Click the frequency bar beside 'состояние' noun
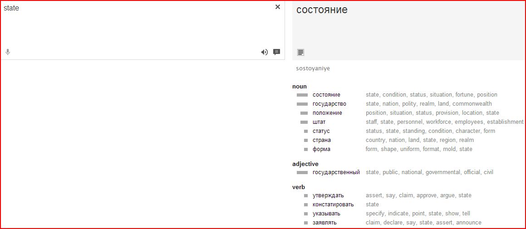 (302, 95)
